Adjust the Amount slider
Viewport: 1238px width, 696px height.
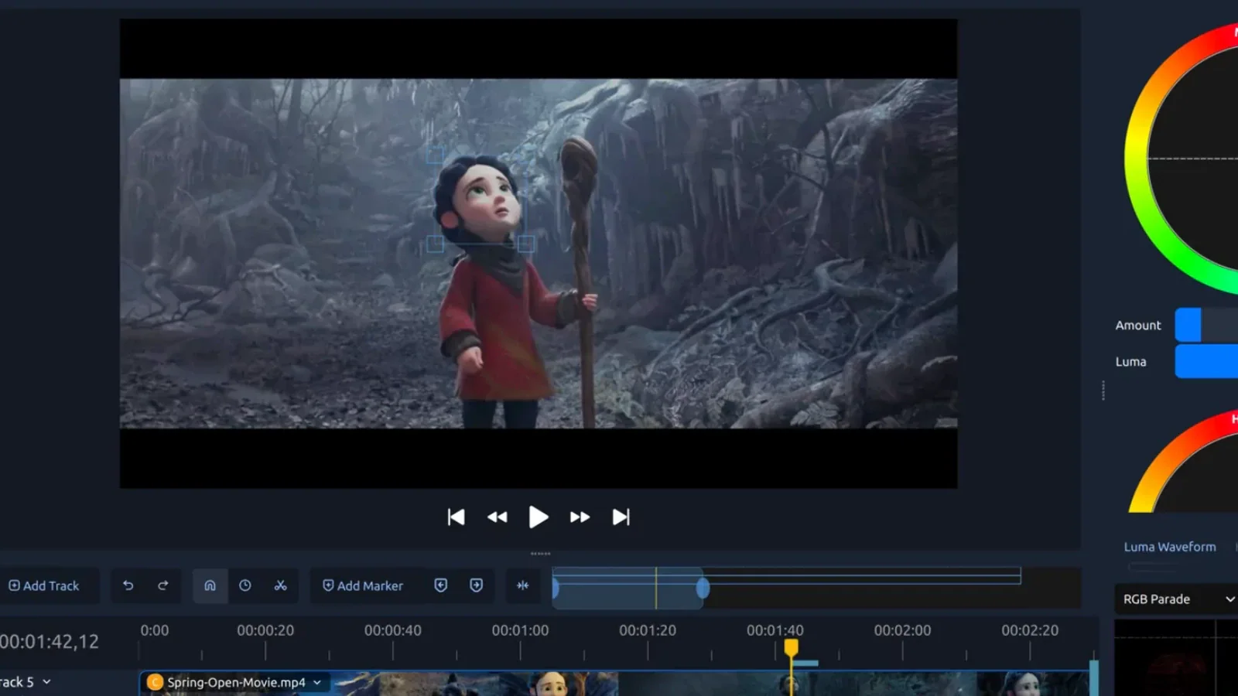[x=1207, y=325]
